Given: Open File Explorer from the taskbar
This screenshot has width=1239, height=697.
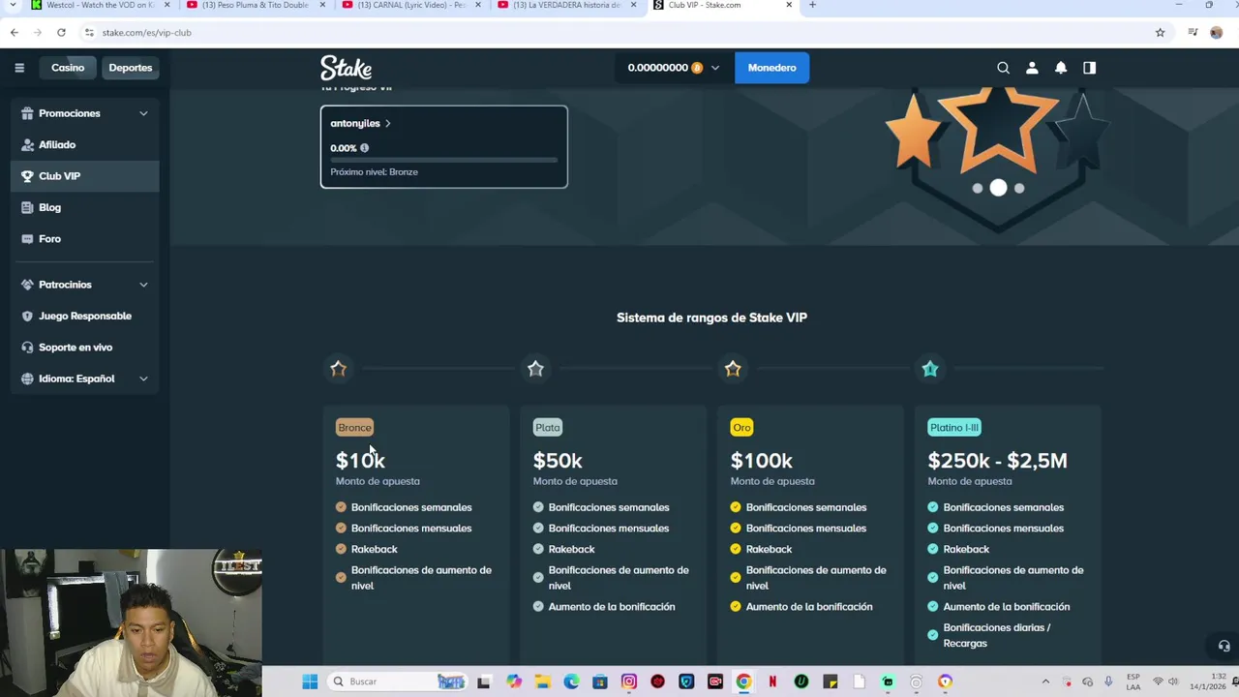Looking at the screenshot, I should pyautogui.click(x=543, y=682).
